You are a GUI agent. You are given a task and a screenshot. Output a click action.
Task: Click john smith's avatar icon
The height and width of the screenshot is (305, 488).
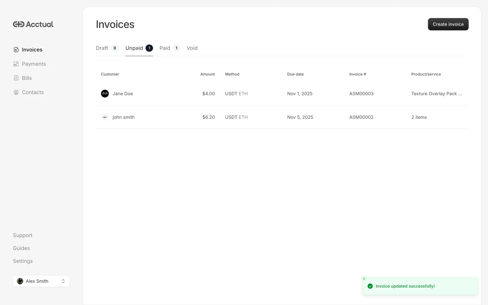[x=105, y=117]
